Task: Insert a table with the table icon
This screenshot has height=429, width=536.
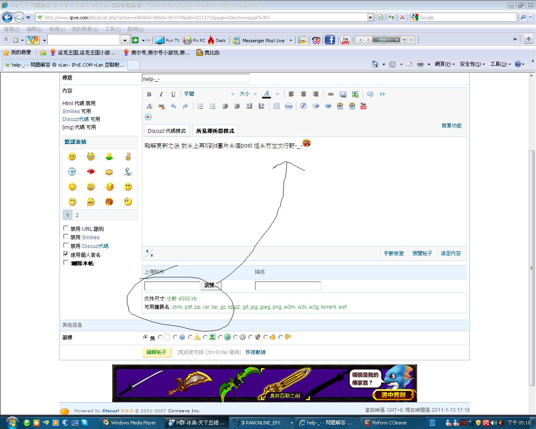Action: click(x=276, y=106)
